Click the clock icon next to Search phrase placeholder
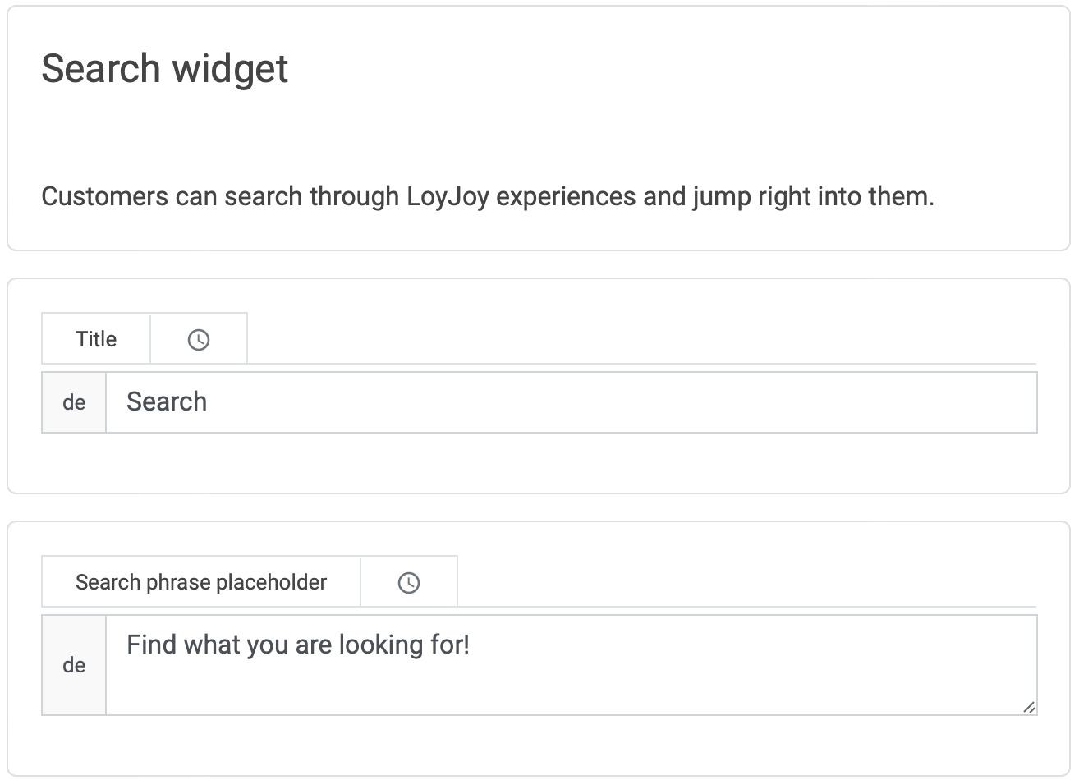 (408, 581)
